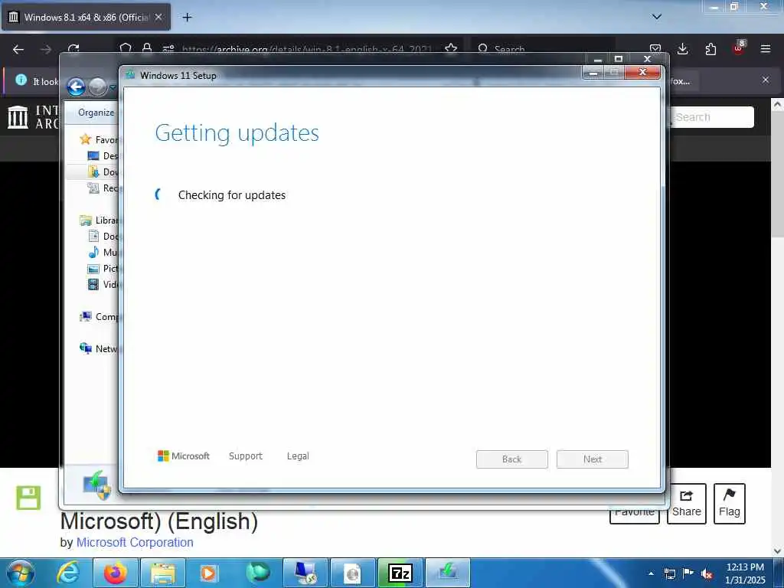
Task: Open the Support link in Setup
Action: (x=246, y=456)
